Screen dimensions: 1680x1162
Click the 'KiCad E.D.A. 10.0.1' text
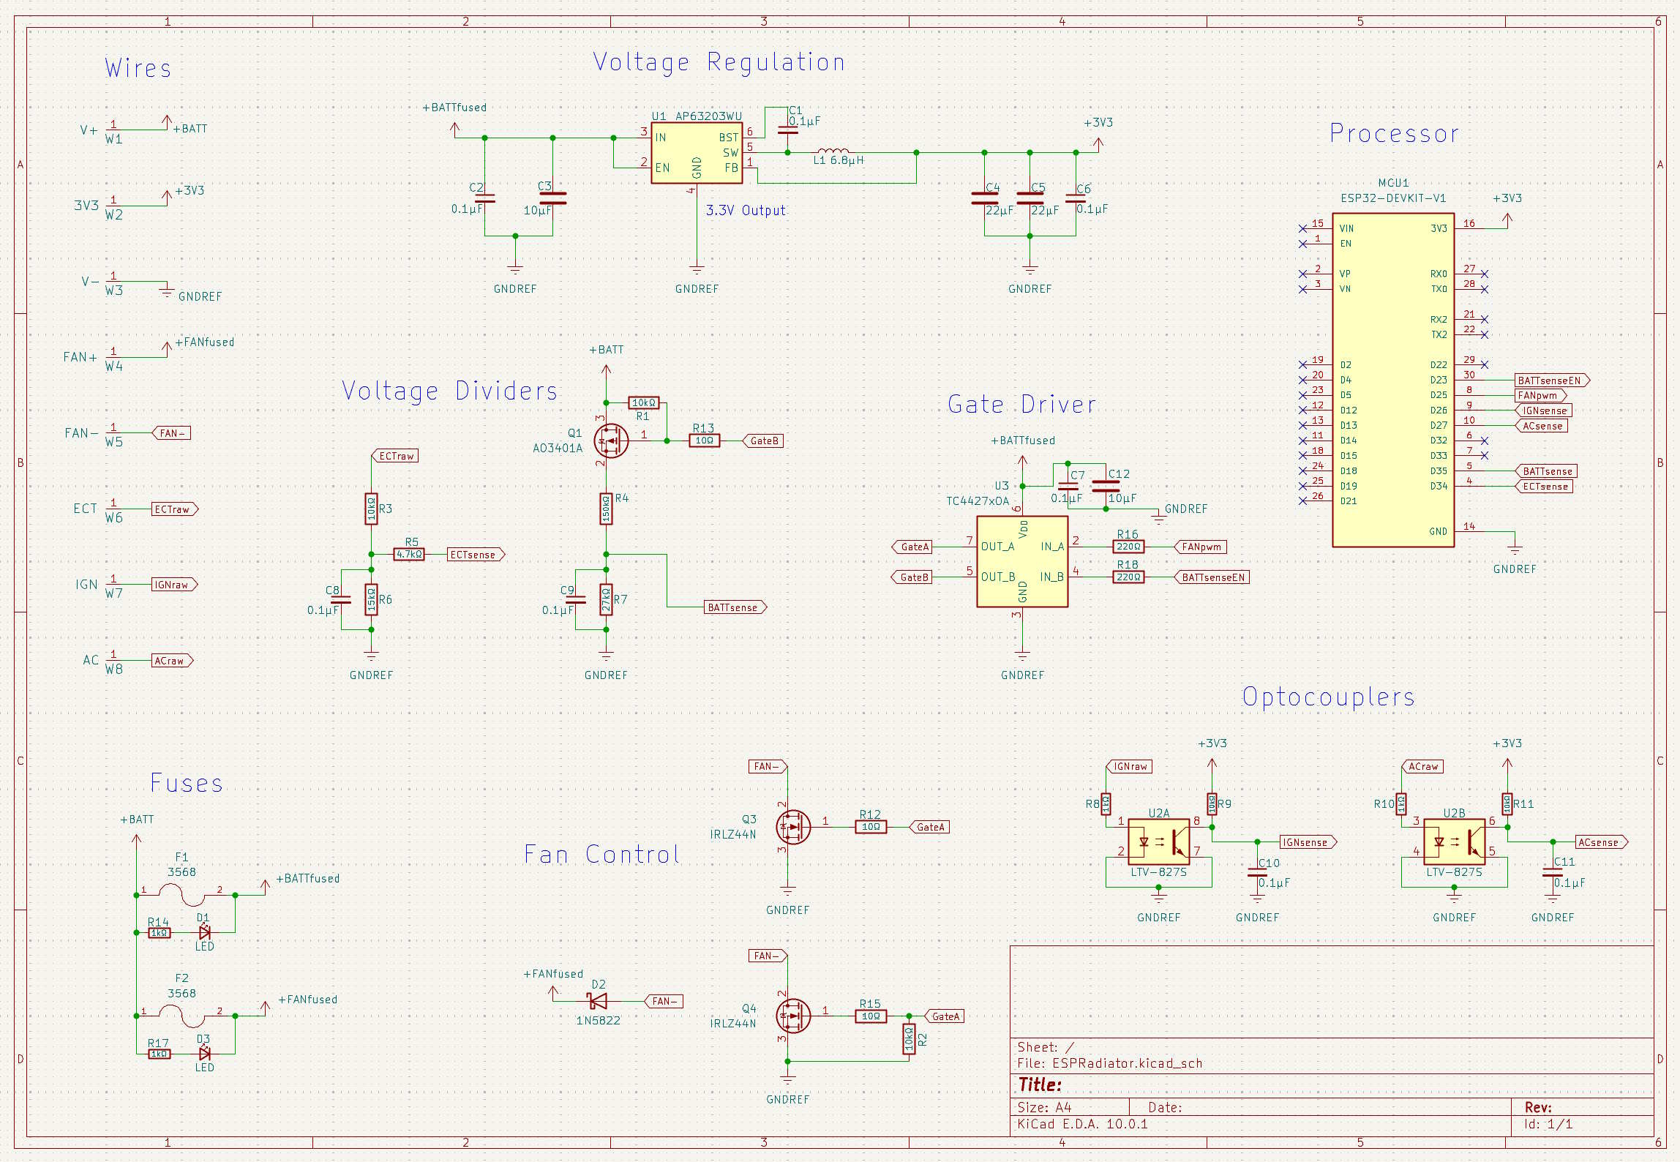coord(1082,1124)
